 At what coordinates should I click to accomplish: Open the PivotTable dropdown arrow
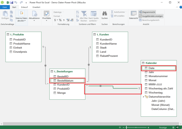pyautogui.click(x=47, y=21)
